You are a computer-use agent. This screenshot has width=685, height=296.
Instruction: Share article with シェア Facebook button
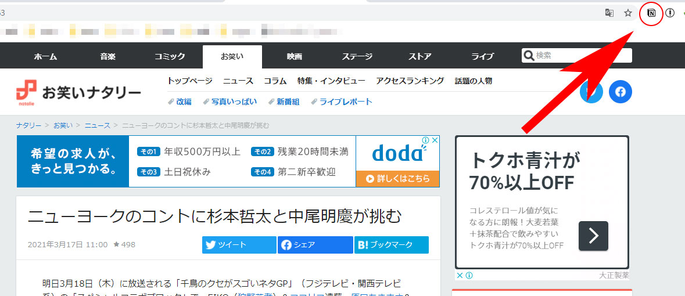tap(315, 245)
